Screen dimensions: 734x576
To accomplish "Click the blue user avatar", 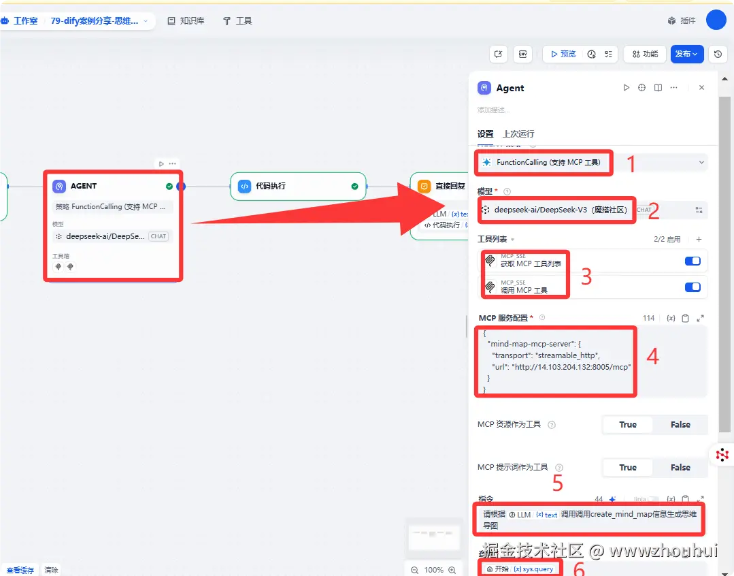I will (x=716, y=20).
